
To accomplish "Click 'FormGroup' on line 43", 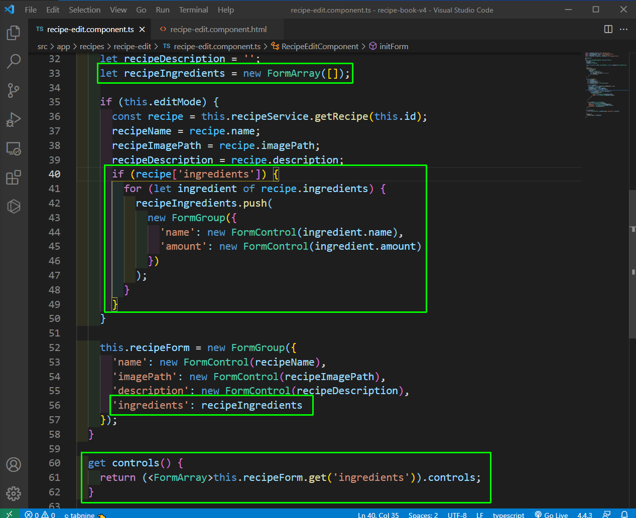I will click(199, 218).
